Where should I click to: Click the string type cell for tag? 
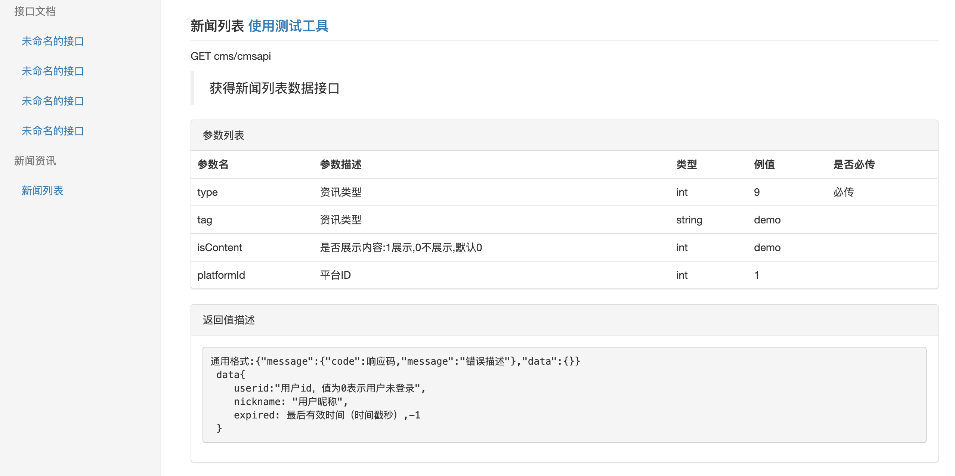coord(689,220)
